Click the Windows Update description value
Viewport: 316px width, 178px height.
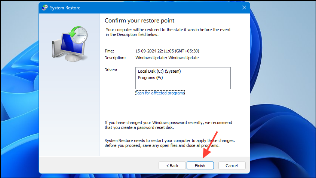[167, 58]
